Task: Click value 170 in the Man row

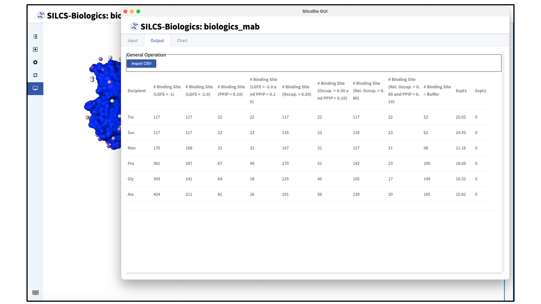Action: (x=157, y=148)
